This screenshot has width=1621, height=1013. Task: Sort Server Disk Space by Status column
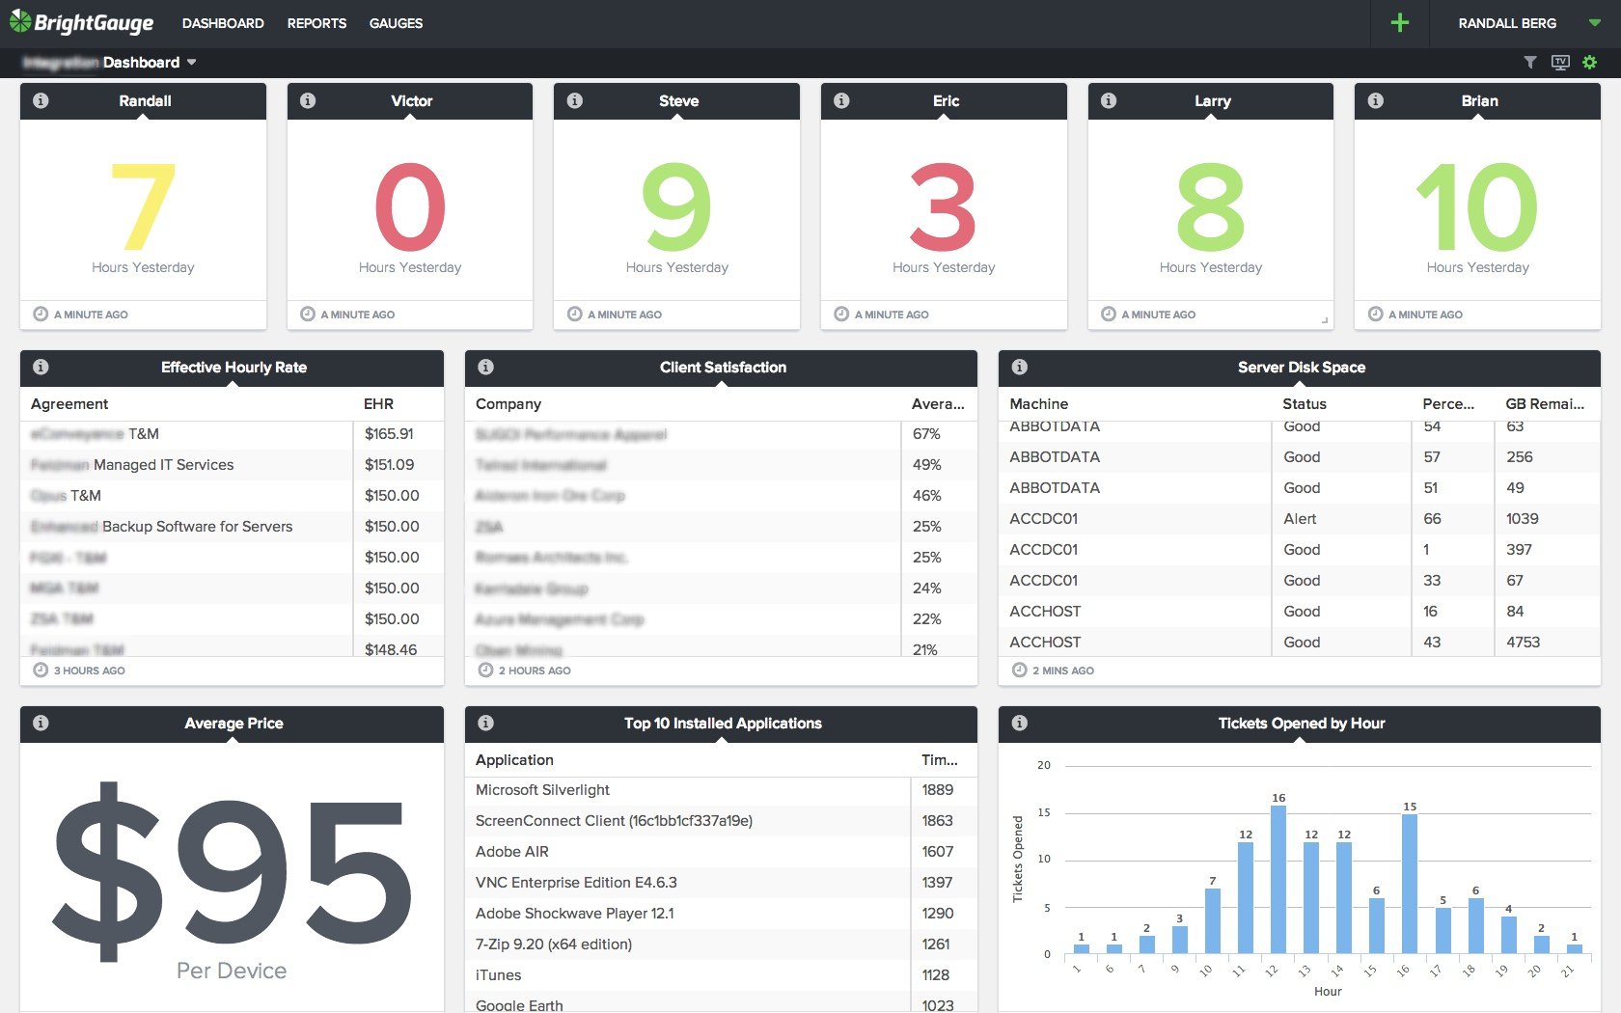tap(1304, 404)
